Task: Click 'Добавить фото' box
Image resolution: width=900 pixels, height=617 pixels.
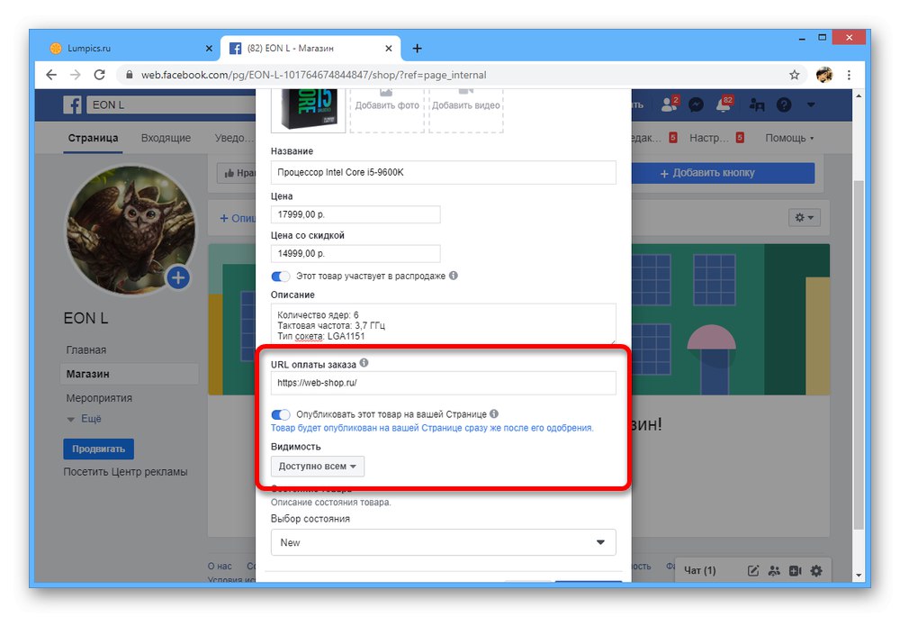Action: click(x=387, y=109)
